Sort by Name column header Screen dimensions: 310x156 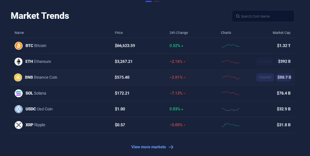pyautogui.click(x=19, y=33)
